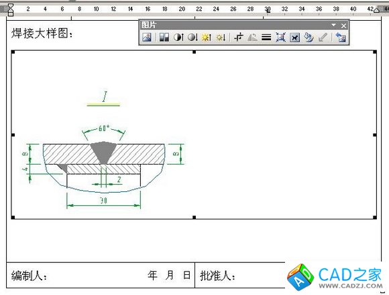Click the ruler marker at position 30
Screen dimensions: 389x295
coord(268,9)
